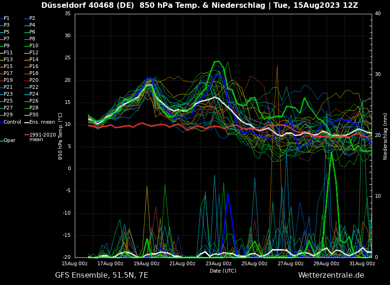390x285 pixels.
Task: Click the P25 legend entry
Action: [8, 101]
